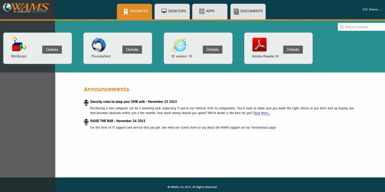The height and width of the screenshot is (192, 385).
Task: Launch the Adobe Reader XI icon
Action: 259,45
